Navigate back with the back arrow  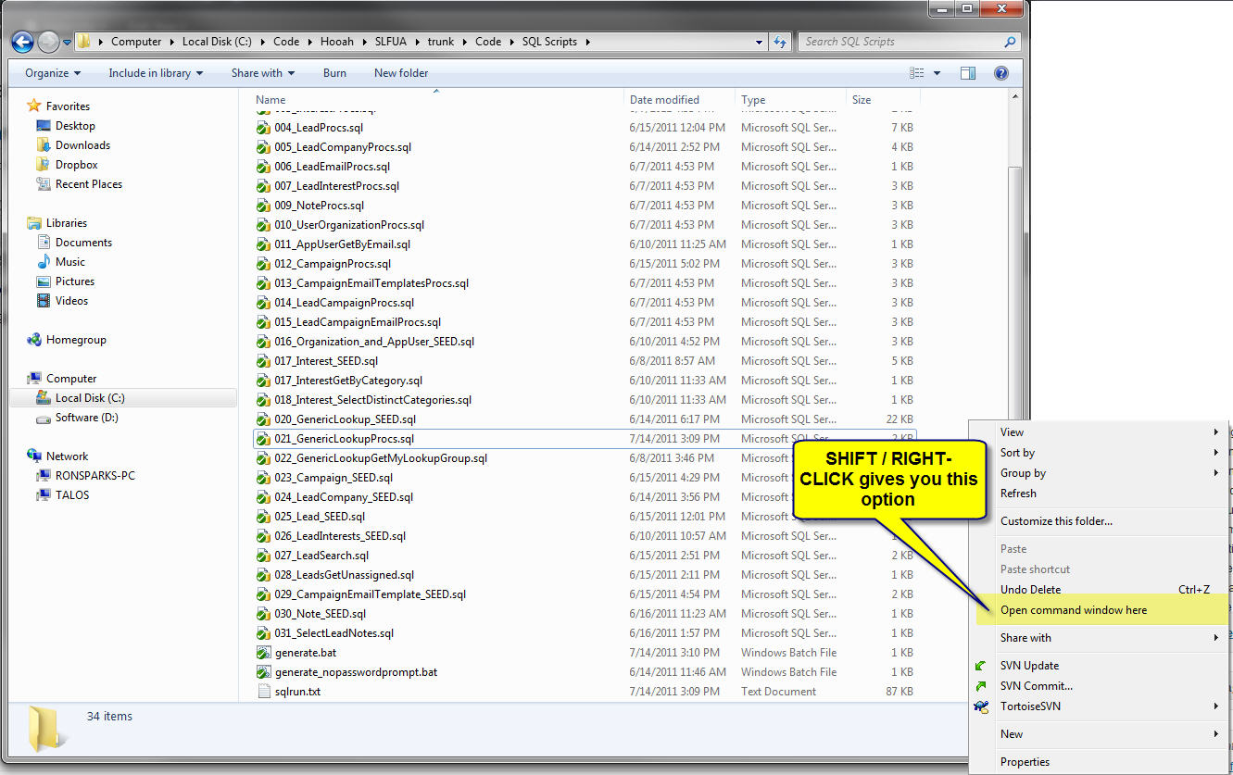[22, 41]
